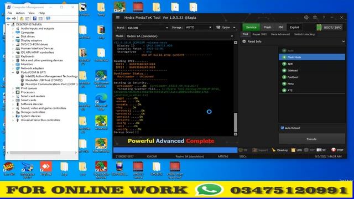354x199 pixels.
Task: Click the STOP button
Action: 337,150
